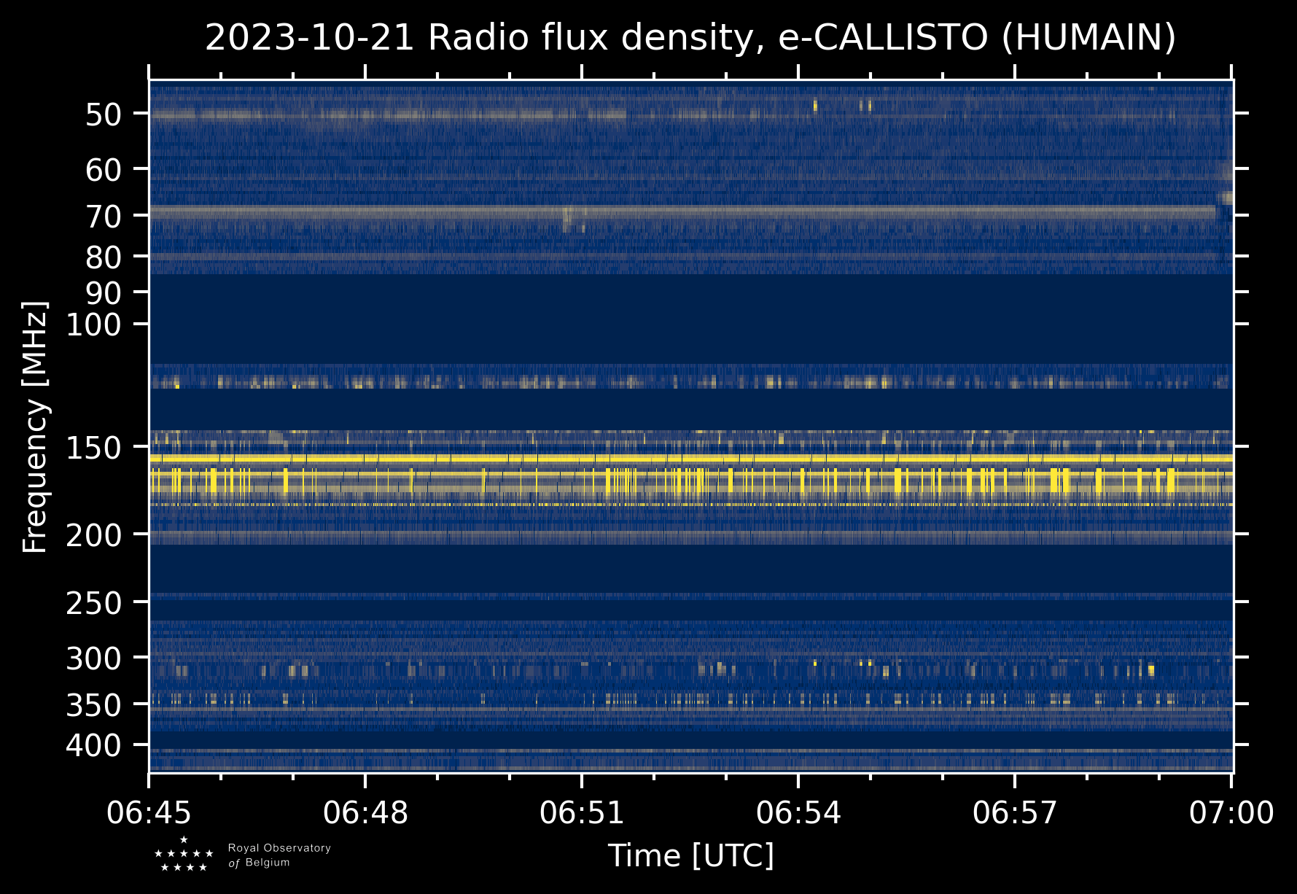Click the 06:48 time tick label
The height and width of the screenshot is (894, 1297).
tap(365, 813)
